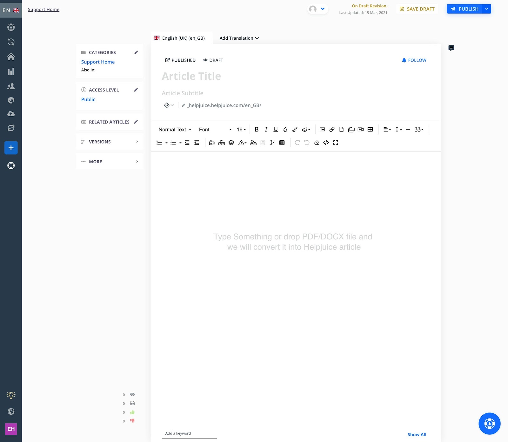Viewport: 508px width, 442px height.
Task: Click the cloud upload icon in sidebar
Action: pyautogui.click(x=11, y=114)
